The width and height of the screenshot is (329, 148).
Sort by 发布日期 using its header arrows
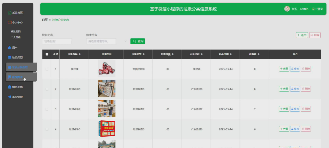[x=231, y=54]
